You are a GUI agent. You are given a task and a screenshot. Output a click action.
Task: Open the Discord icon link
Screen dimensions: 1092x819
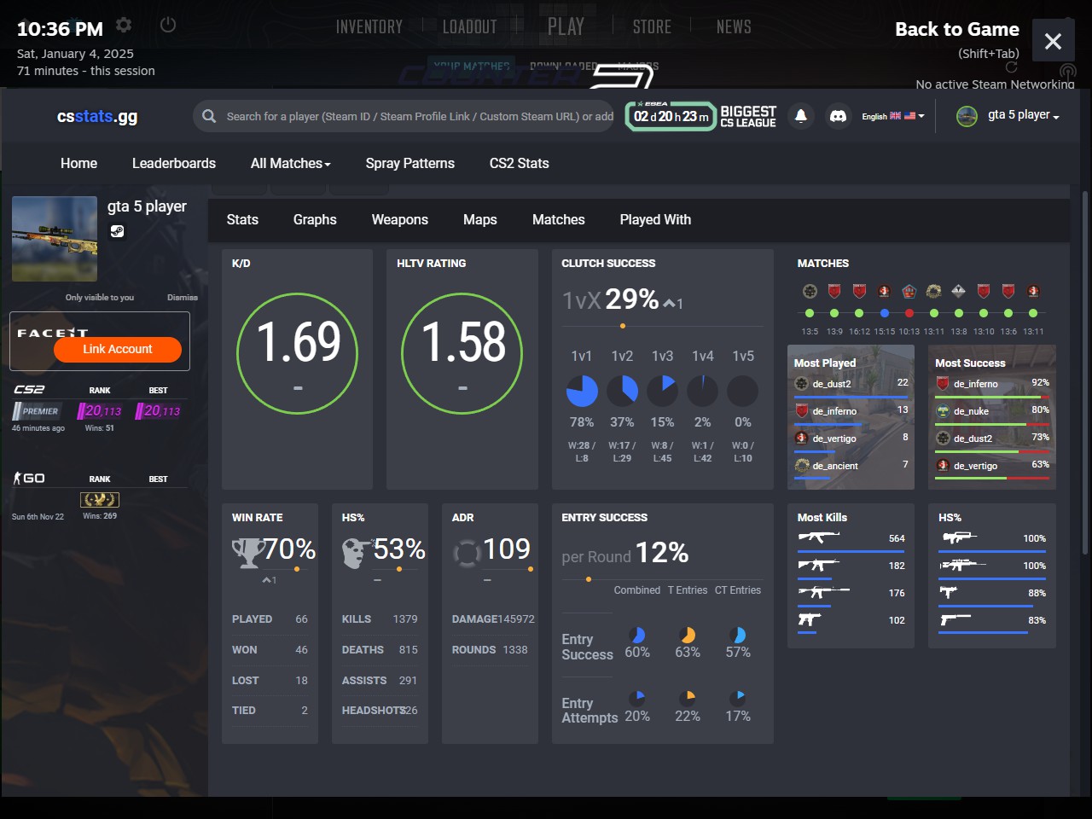[x=838, y=116]
